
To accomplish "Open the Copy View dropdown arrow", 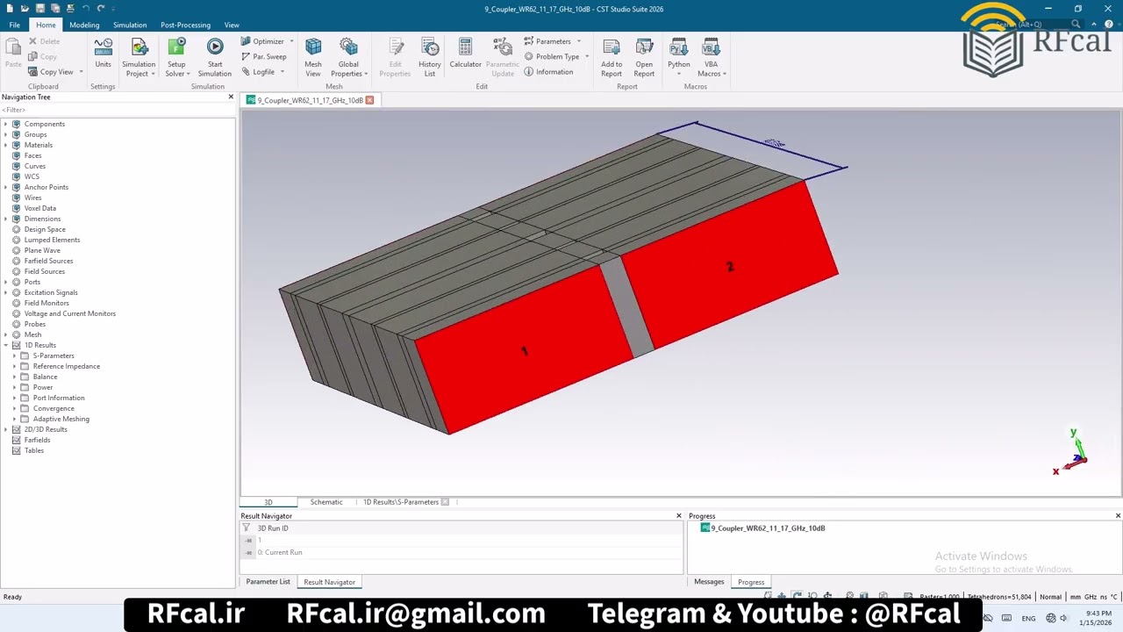I will click(x=81, y=72).
